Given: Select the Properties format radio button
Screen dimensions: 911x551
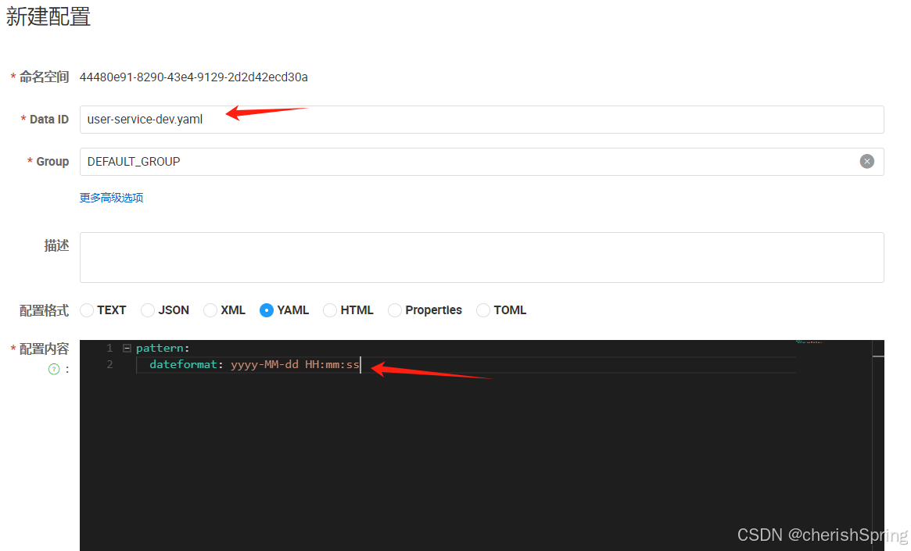Looking at the screenshot, I should tap(394, 310).
